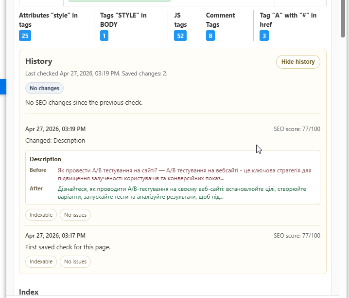Click No issues tag under 03:19 PM entry
The image size is (349, 298).
tap(75, 215)
